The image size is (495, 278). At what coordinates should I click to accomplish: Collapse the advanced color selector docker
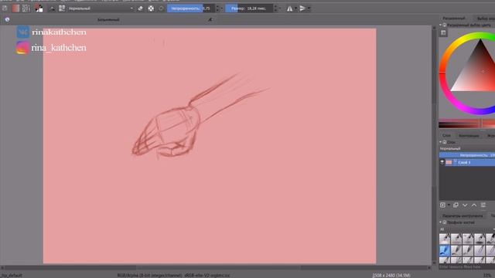[440, 25]
